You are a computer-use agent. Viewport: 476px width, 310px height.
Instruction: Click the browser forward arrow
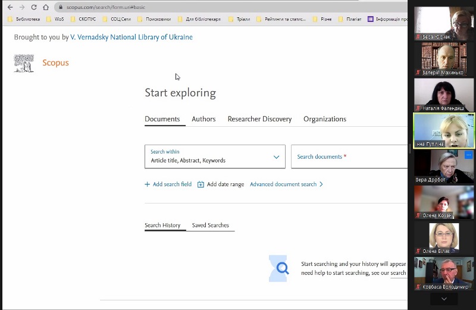click(22, 7)
